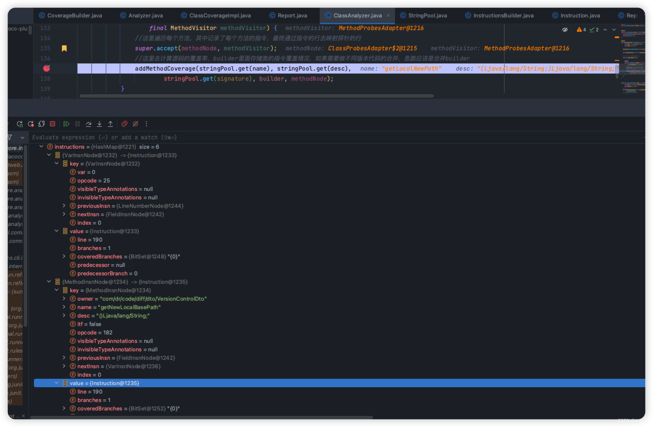Toggle the line 137 breakpoint
653x427 pixels.
pyautogui.click(x=47, y=68)
